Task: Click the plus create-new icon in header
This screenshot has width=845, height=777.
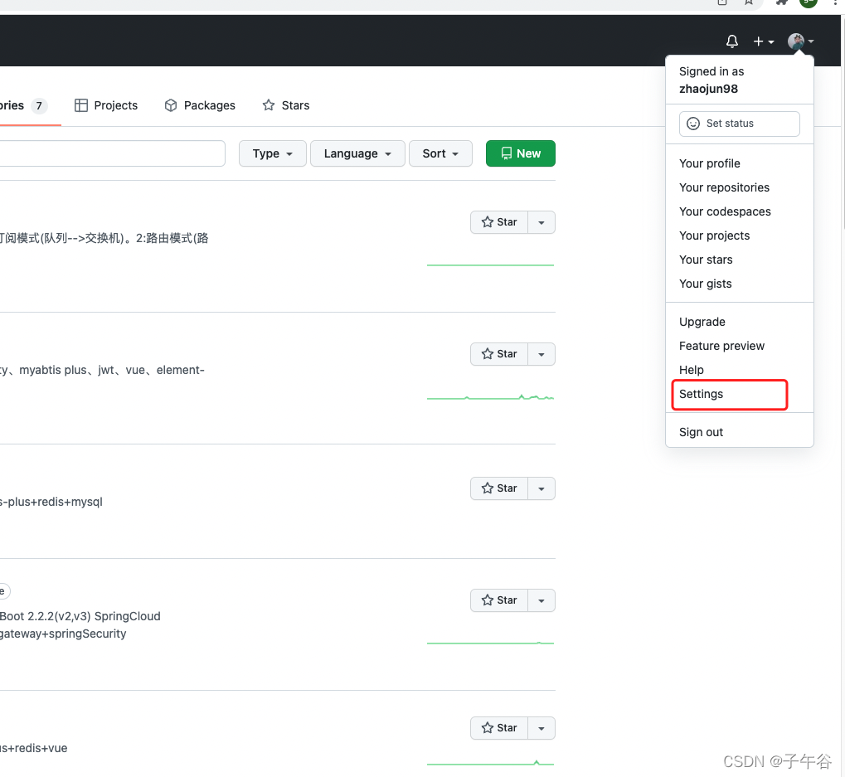Action: pos(757,41)
